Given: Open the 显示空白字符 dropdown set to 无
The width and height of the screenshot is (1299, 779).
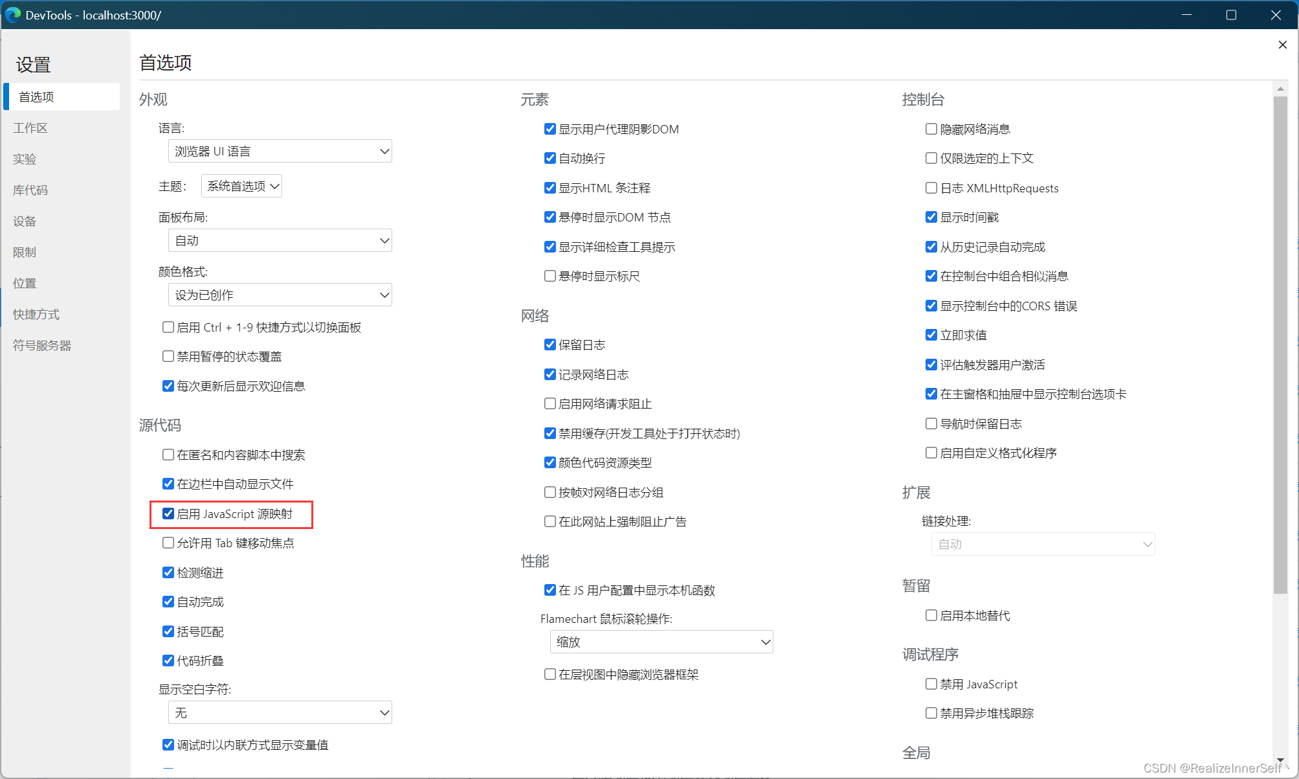Looking at the screenshot, I should 280,712.
